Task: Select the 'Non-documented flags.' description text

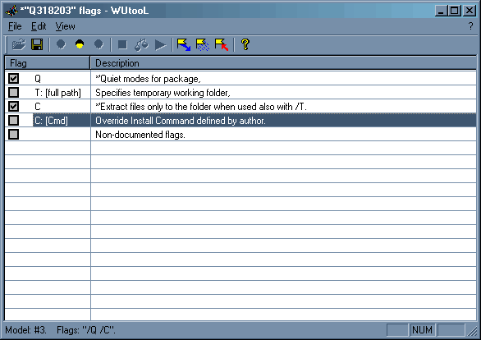Action: click(x=140, y=135)
